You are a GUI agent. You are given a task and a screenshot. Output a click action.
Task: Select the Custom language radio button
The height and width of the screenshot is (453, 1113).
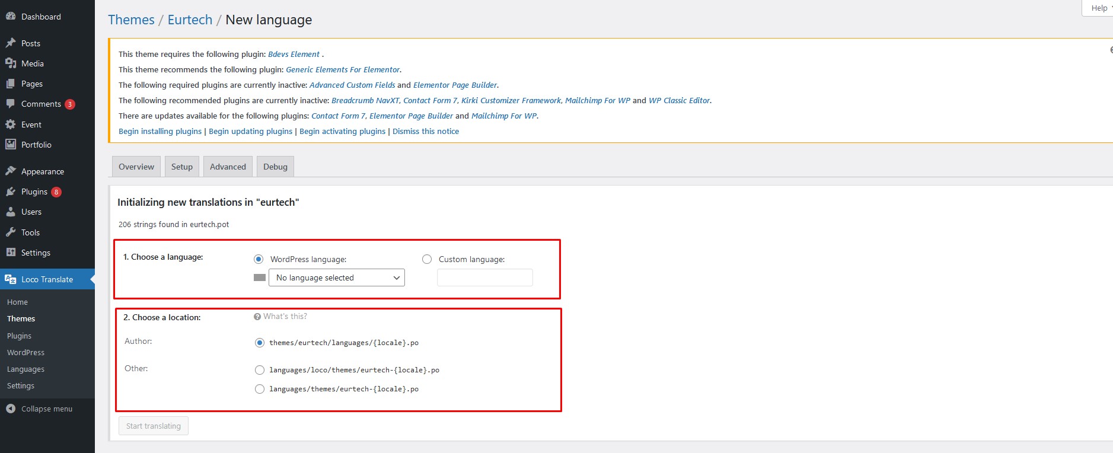(x=427, y=259)
